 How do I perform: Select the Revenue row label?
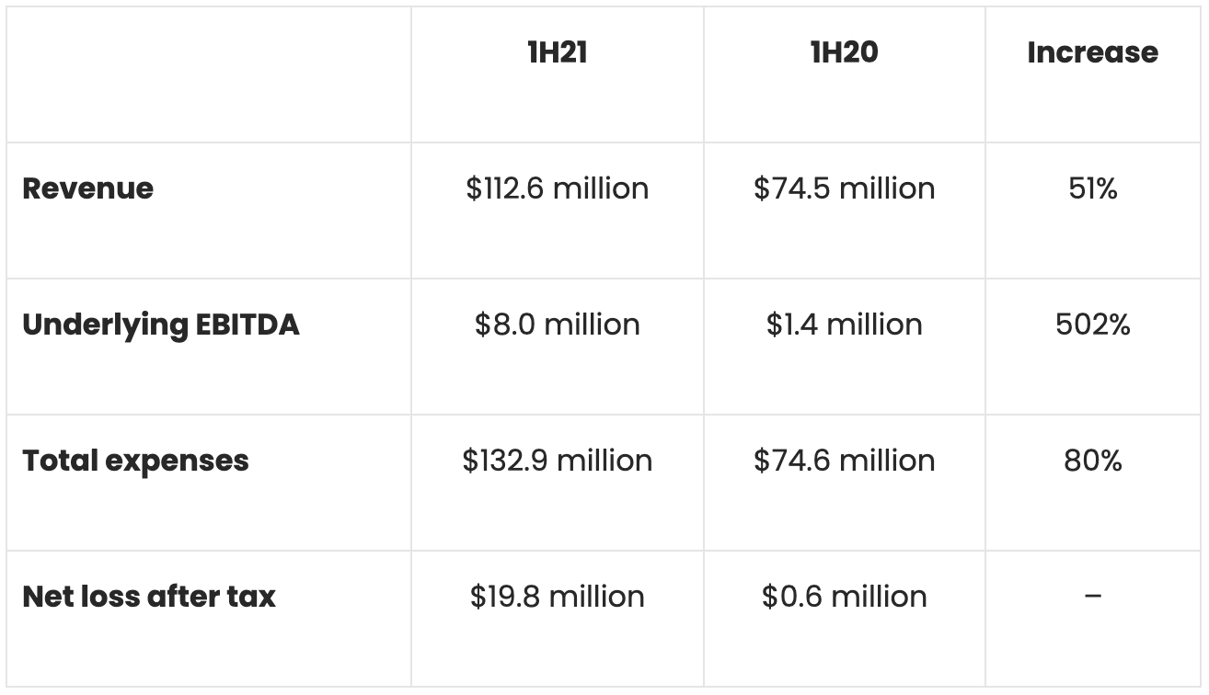(x=88, y=188)
